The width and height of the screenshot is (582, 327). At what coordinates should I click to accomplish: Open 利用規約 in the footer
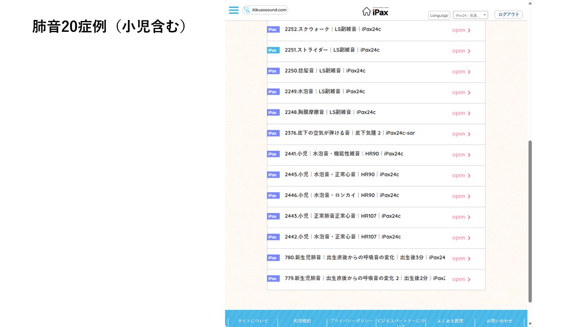302,321
